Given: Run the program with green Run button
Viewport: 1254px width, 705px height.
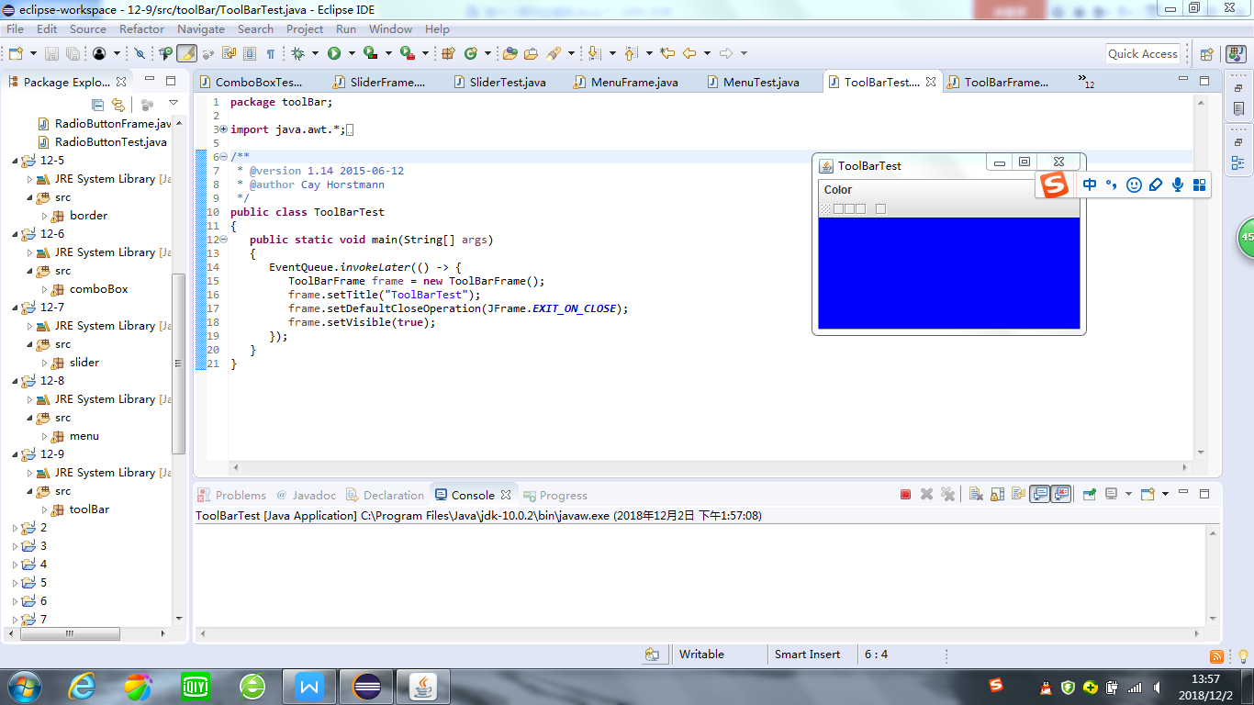Looking at the screenshot, I should [334, 53].
